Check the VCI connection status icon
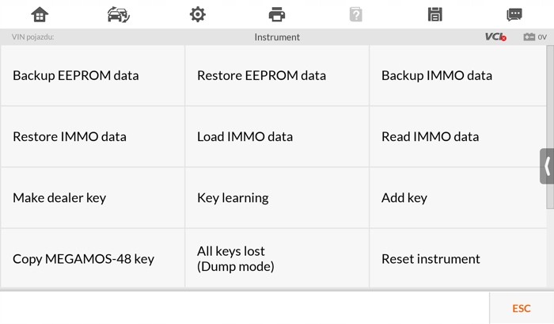Image resolution: width=554 pixels, height=324 pixels. tap(495, 37)
